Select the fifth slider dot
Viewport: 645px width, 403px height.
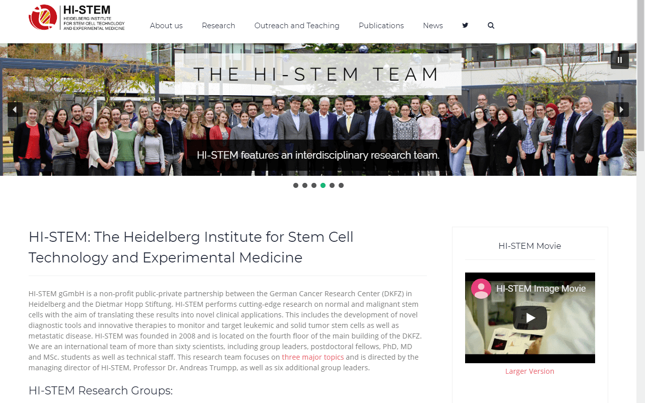tap(332, 185)
